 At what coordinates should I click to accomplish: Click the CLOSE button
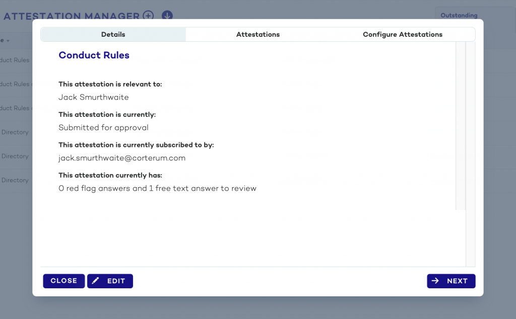(64, 281)
